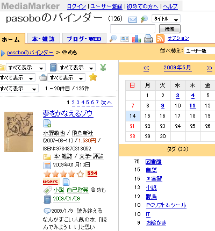The image size is (215, 231).
Task: Go to page 2 of results
Action: point(73,103)
